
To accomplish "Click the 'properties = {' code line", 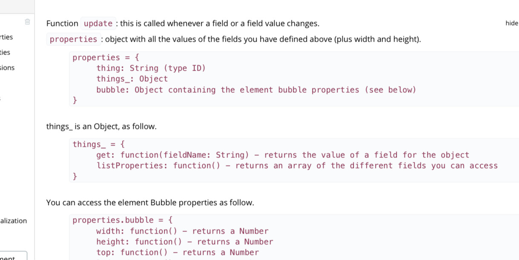I will (106, 57).
